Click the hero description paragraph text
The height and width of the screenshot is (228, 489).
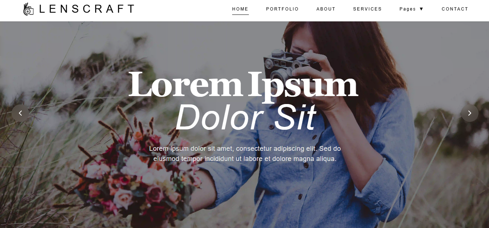(x=245, y=154)
